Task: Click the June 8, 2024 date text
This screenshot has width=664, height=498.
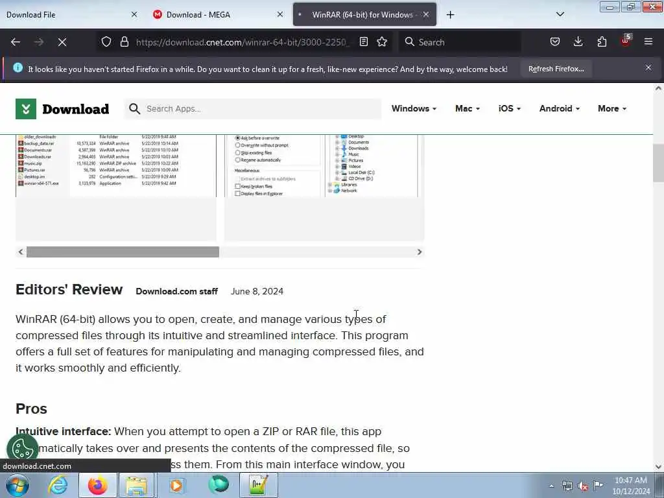Action: click(x=257, y=291)
